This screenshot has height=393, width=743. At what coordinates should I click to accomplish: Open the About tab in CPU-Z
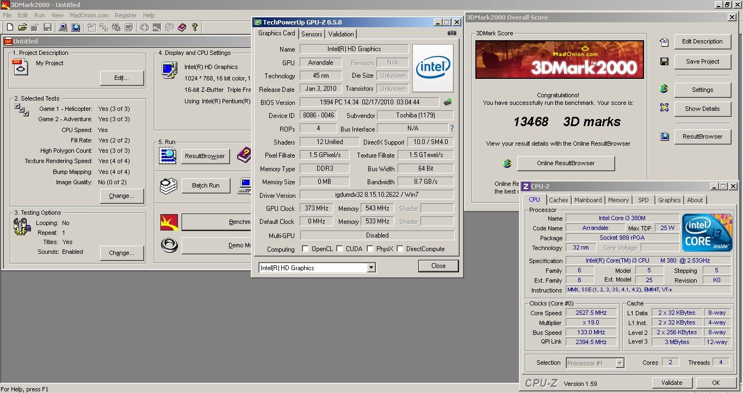(695, 200)
